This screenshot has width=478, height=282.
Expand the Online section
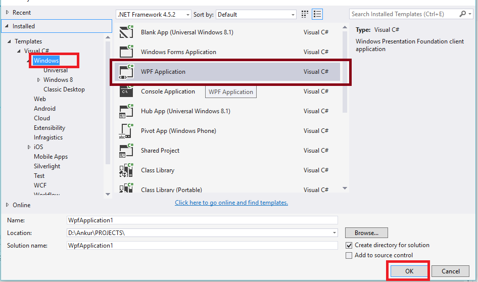click(x=7, y=205)
